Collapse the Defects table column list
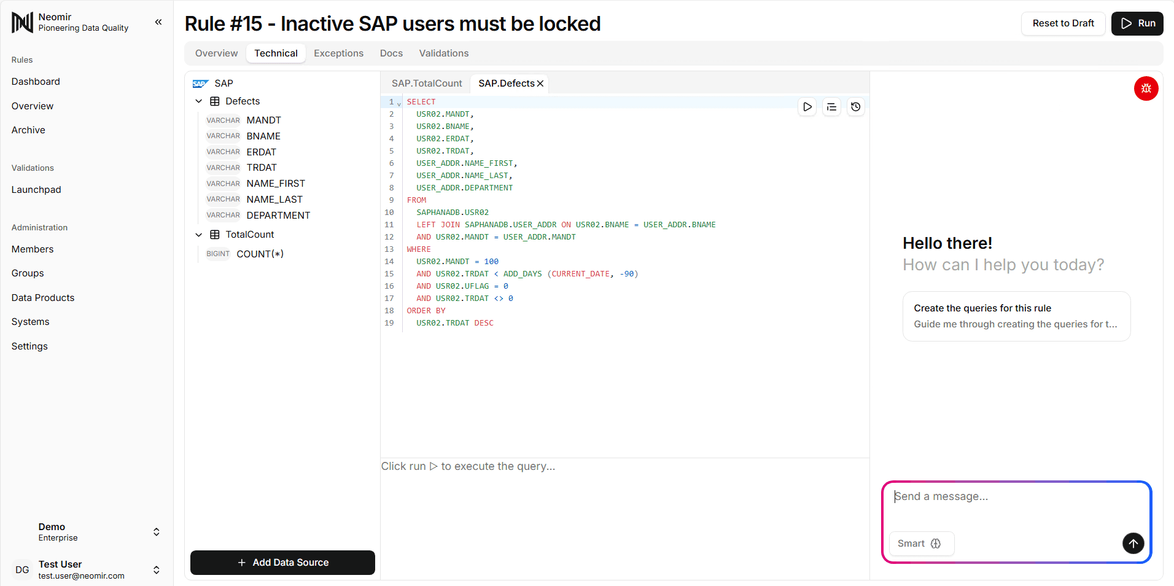Viewport: 1174px width, 586px height. [x=198, y=101]
